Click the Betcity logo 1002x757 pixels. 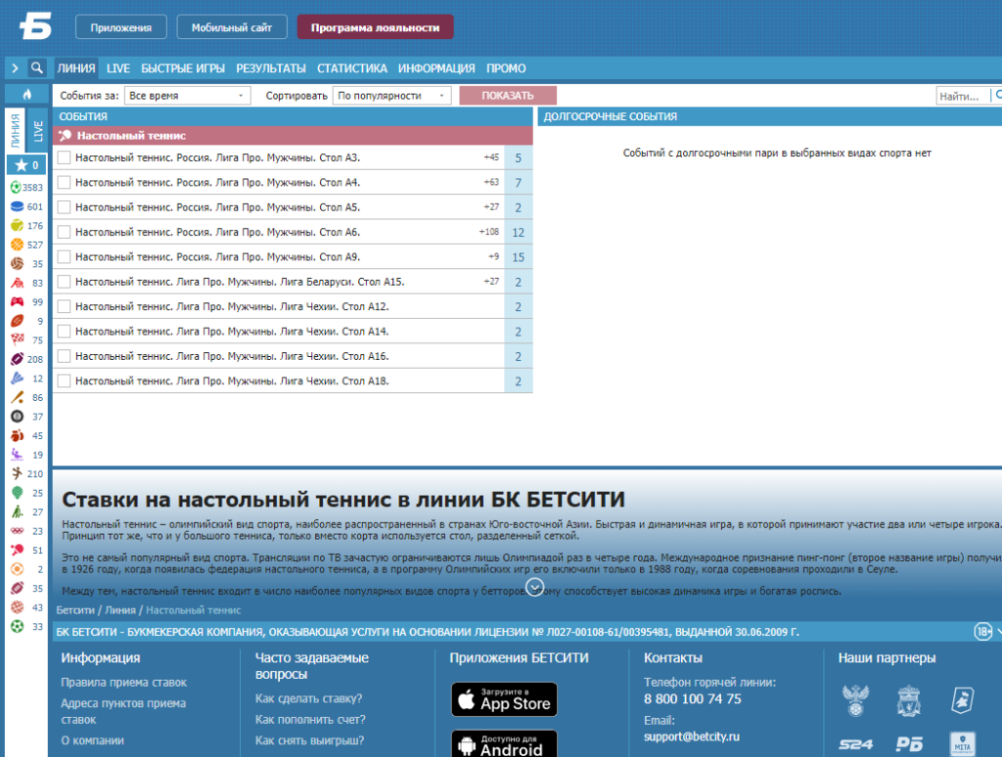click(35, 26)
